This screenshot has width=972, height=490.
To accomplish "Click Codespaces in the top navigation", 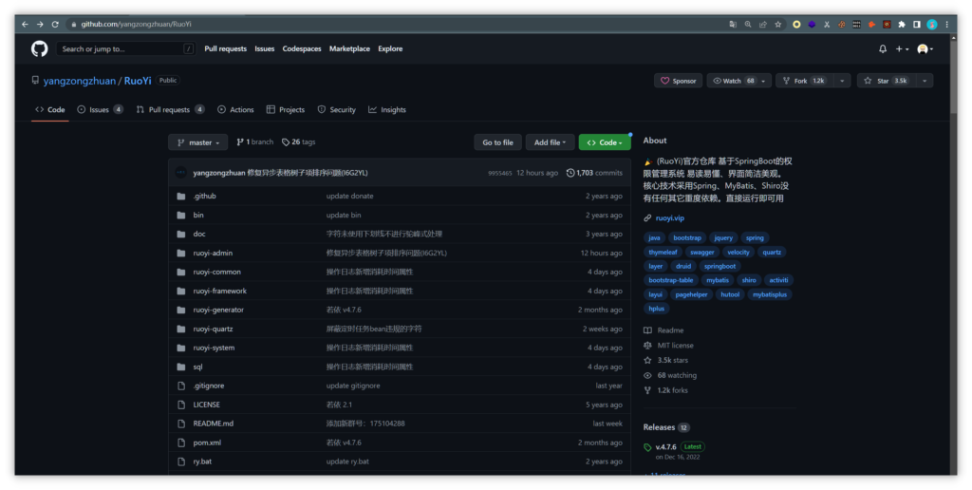I will point(302,49).
